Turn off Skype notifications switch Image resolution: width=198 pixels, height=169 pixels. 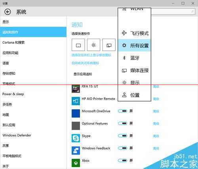tap(123, 136)
